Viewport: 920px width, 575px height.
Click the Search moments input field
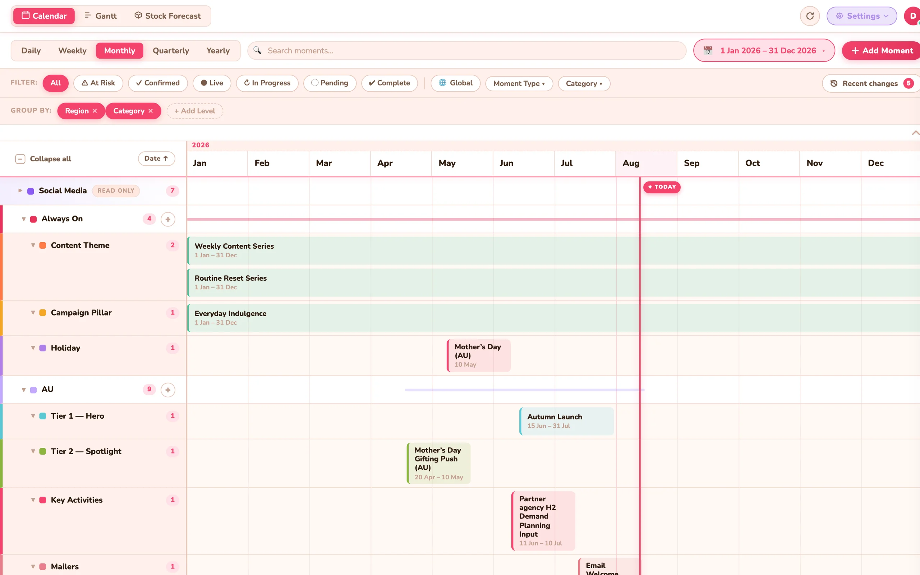pyautogui.click(x=466, y=51)
